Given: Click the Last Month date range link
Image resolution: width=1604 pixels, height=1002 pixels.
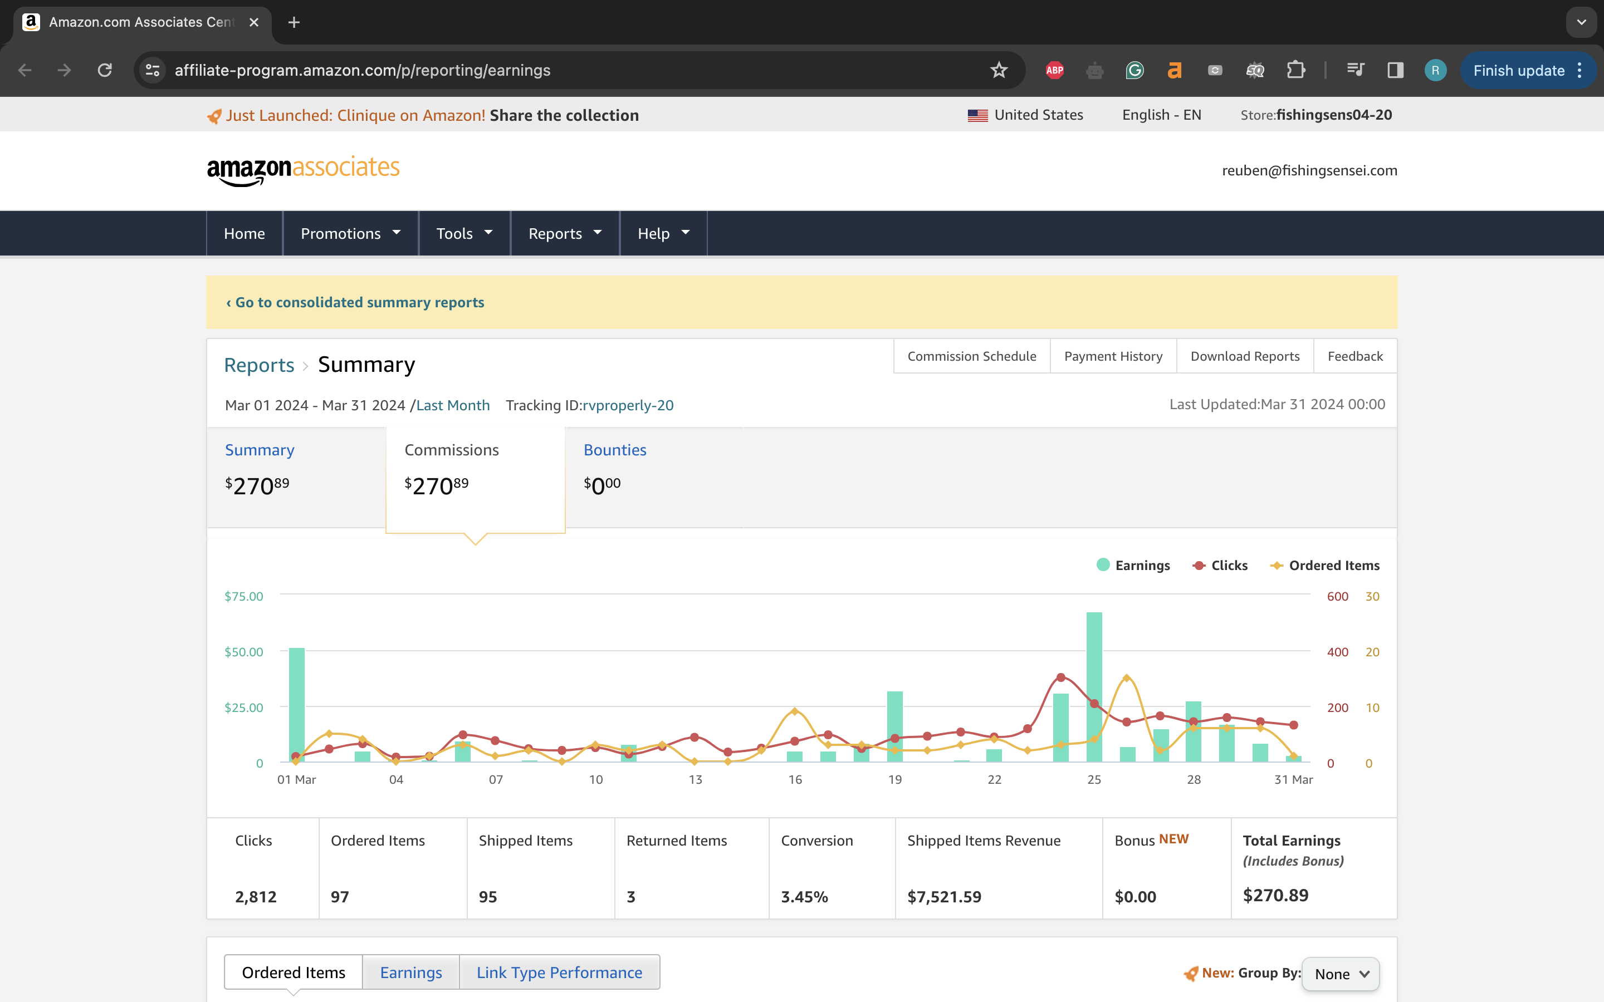Looking at the screenshot, I should click(x=453, y=405).
